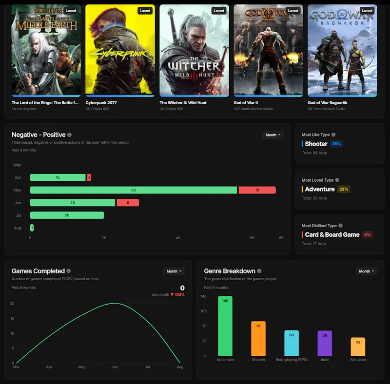
Task: Click the green July bar showing 20
Action: point(67,215)
